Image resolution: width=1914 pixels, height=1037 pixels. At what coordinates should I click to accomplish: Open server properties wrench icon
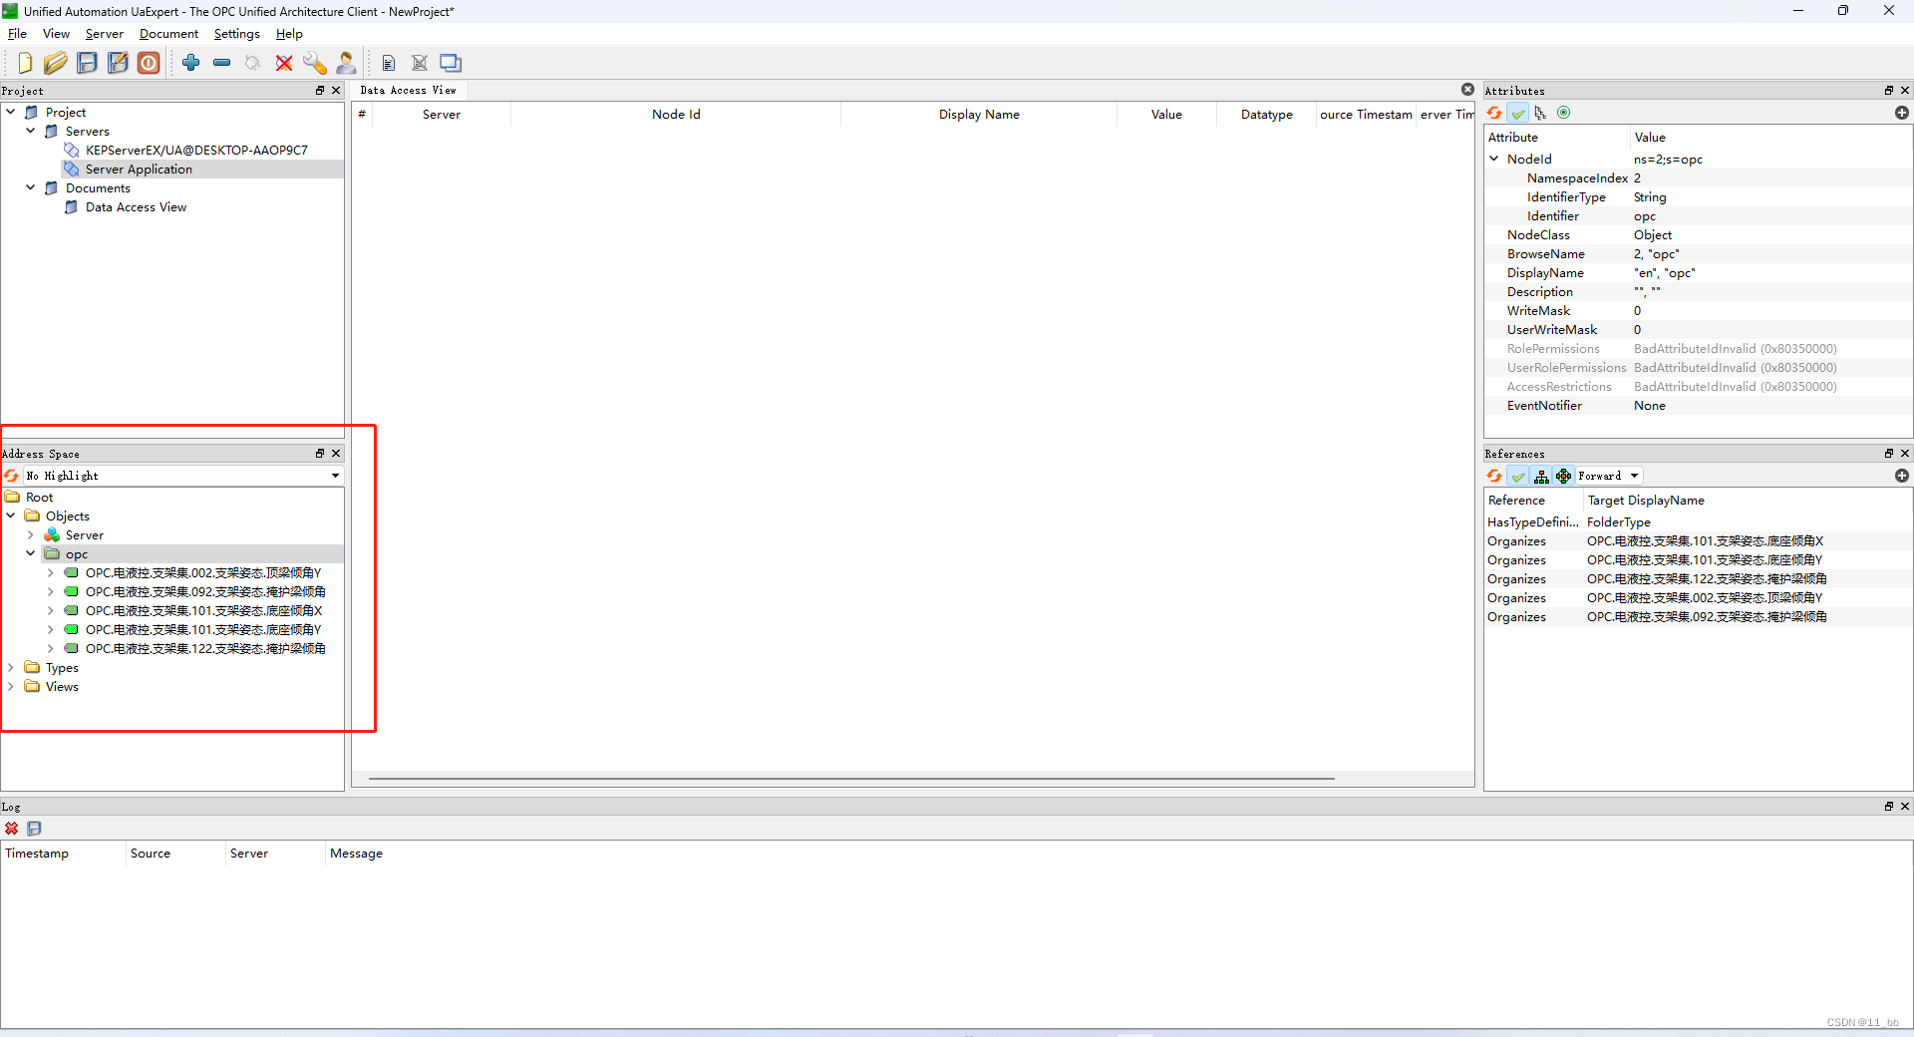coord(315,63)
